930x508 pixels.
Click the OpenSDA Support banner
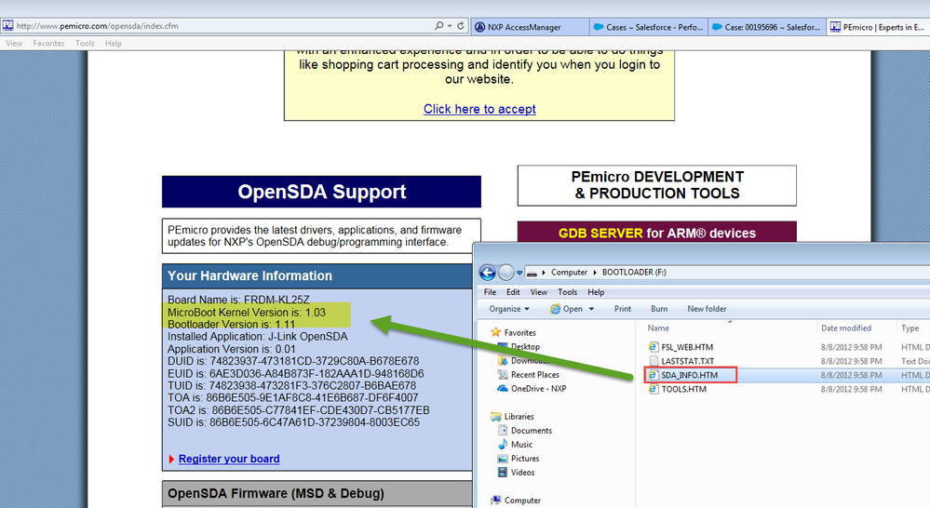(x=321, y=192)
